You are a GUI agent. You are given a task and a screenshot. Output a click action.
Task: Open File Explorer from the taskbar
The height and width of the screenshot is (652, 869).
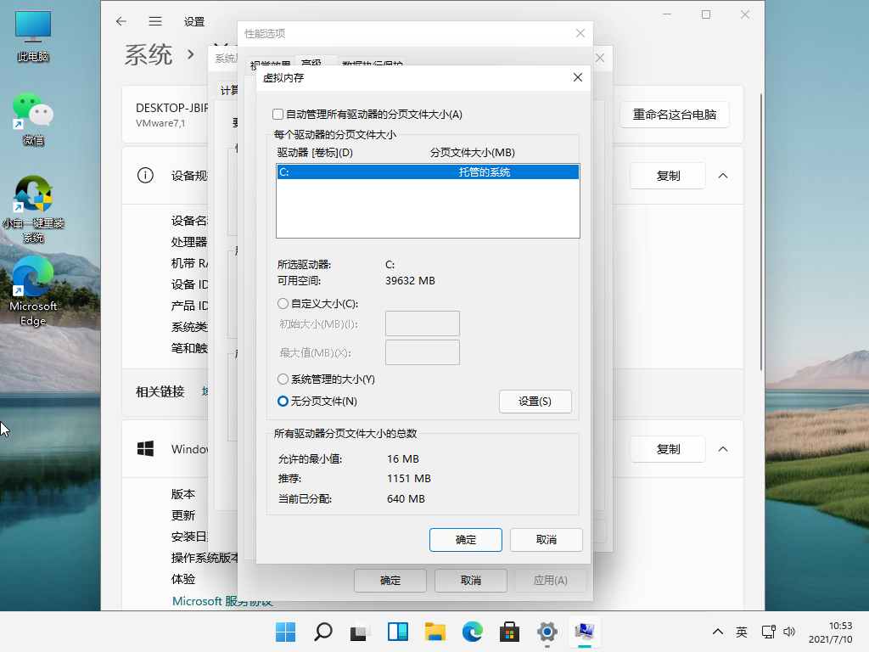[435, 632]
